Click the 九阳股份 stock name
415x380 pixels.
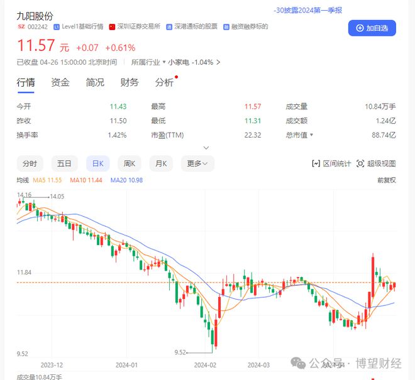(35, 16)
